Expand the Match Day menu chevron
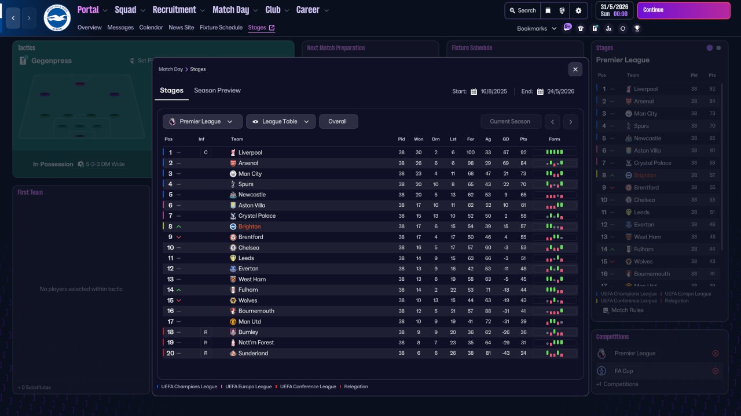Viewport: 741px width, 416px height. pos(255,10)
